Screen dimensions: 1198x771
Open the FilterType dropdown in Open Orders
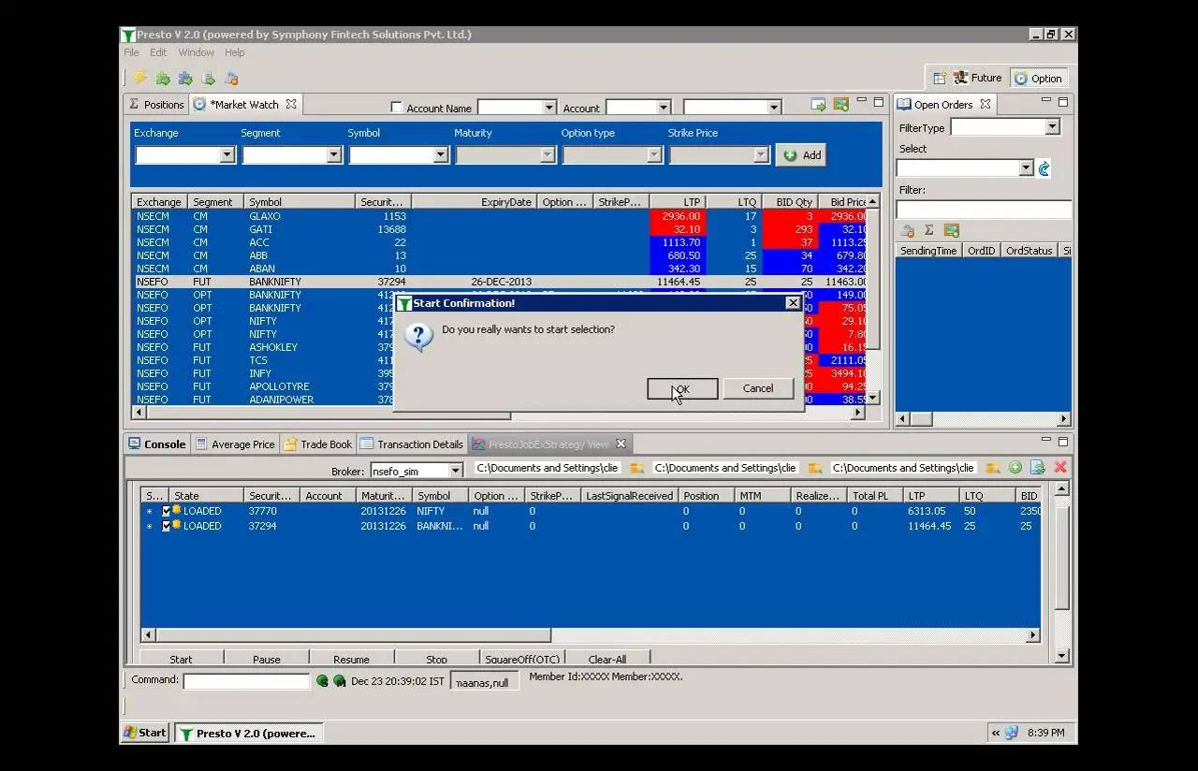coord(1052,127)
